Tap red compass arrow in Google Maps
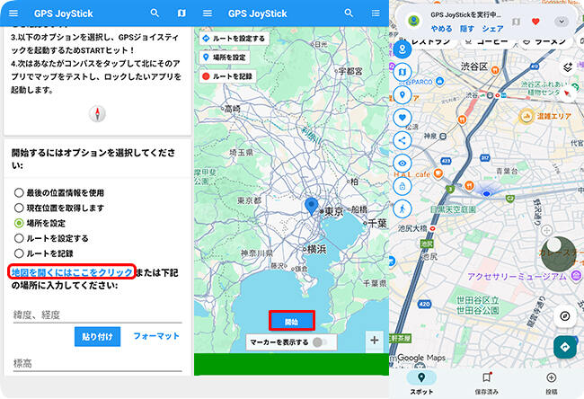The image size is (584, 399). 567,93
